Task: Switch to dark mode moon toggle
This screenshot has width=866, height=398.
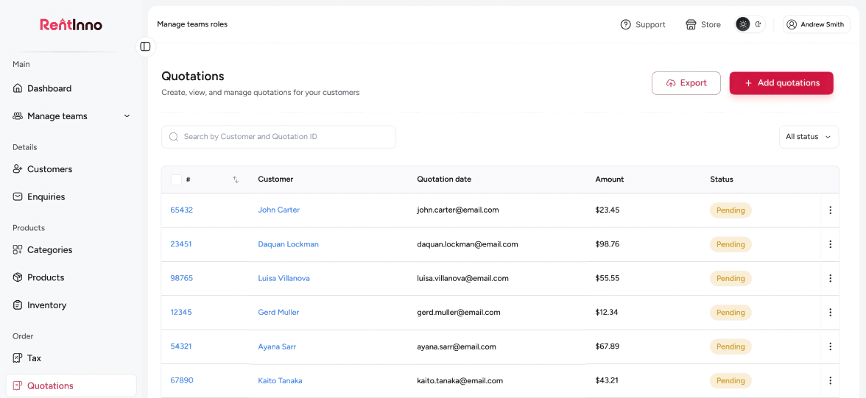Action: (758, 24)
